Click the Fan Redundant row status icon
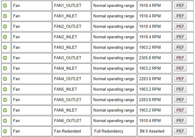The width and height of the screenshot is (195, 137). [5, 131]
